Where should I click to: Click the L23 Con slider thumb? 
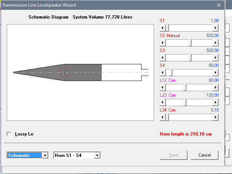tap(186, 102)
